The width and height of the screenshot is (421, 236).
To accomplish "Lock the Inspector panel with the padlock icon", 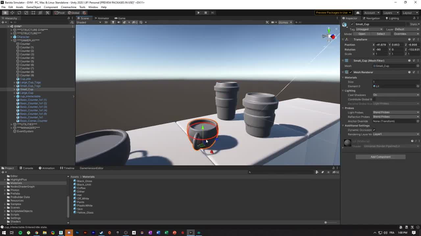I will [414, 18].
